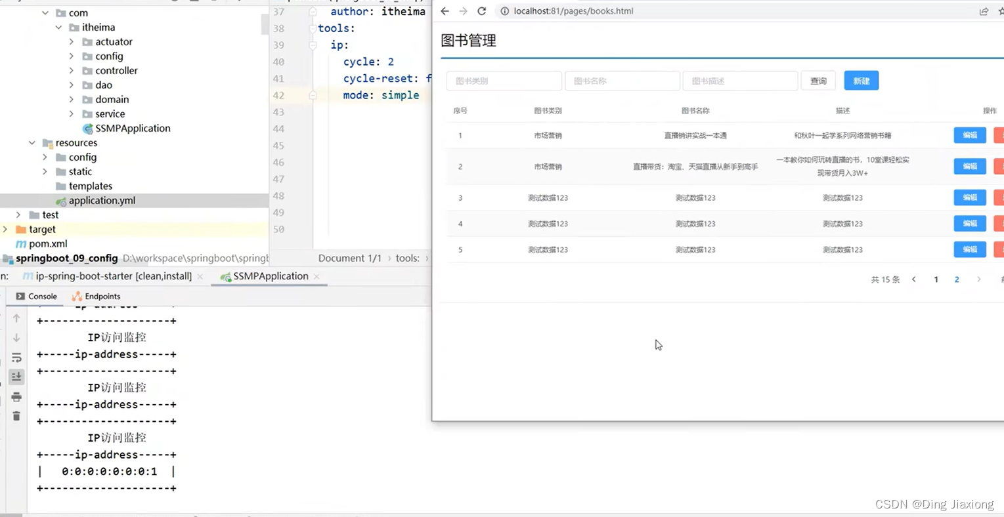Expand the config package under itheima
1004x517 pixels.
pos(72,56)
